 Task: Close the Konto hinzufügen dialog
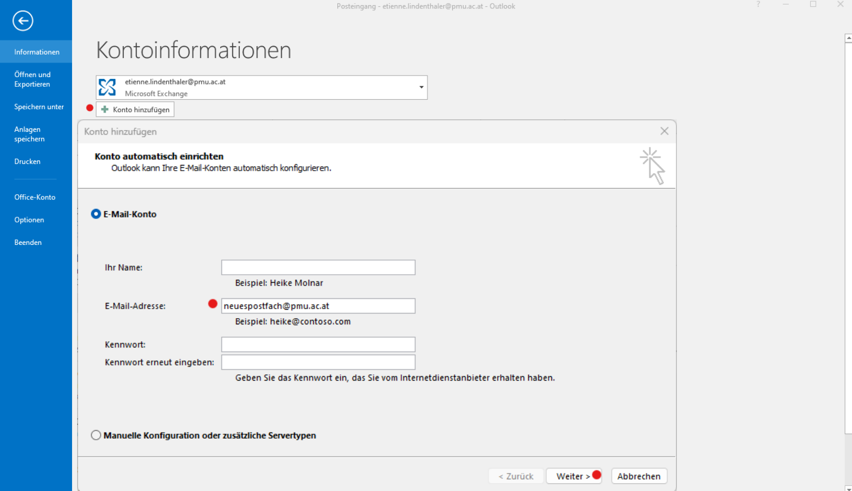pos(664,131)
